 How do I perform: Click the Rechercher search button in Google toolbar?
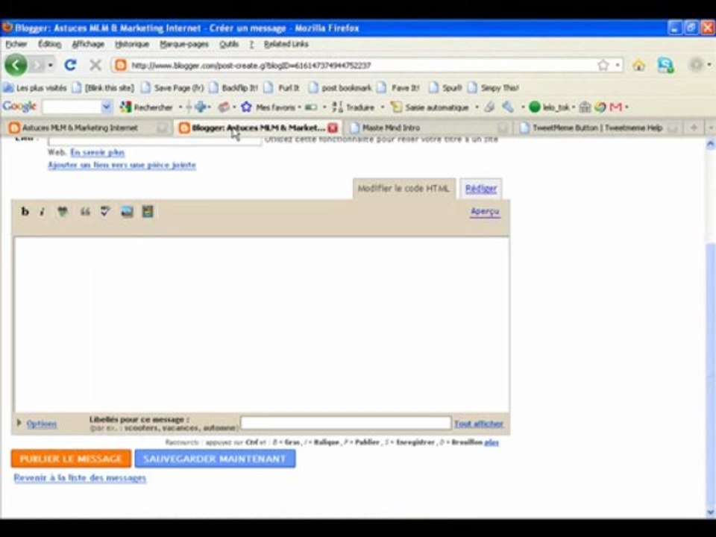click(x=147, y=107)
